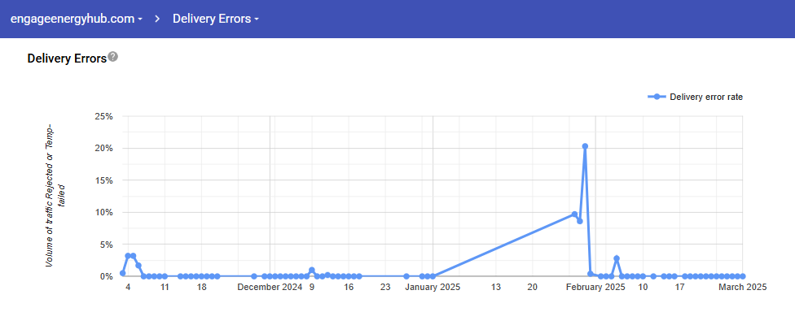
Task: Click the small spike point at December 9
Action: (312, 271)
